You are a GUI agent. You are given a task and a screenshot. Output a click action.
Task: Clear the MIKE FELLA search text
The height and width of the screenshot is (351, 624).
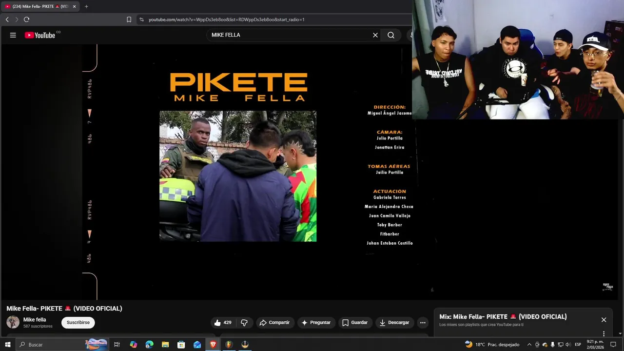click(x=375, y=35)
